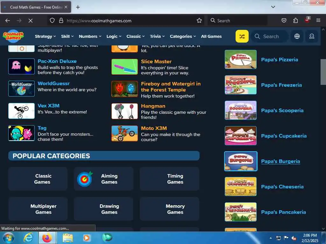Image resolution: width=326 pixels, height=244 pixels.
Task: Click the padlock site information icon
Action: (61, 21)
